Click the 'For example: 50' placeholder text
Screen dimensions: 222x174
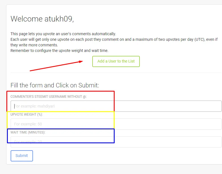[x=28, y=124]
